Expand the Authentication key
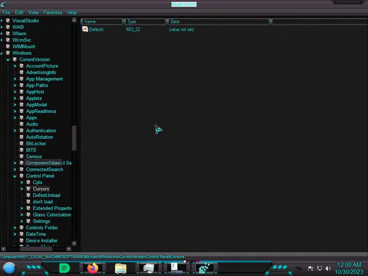This screenshot has width=368, height=276. click(x=15, y=130)
